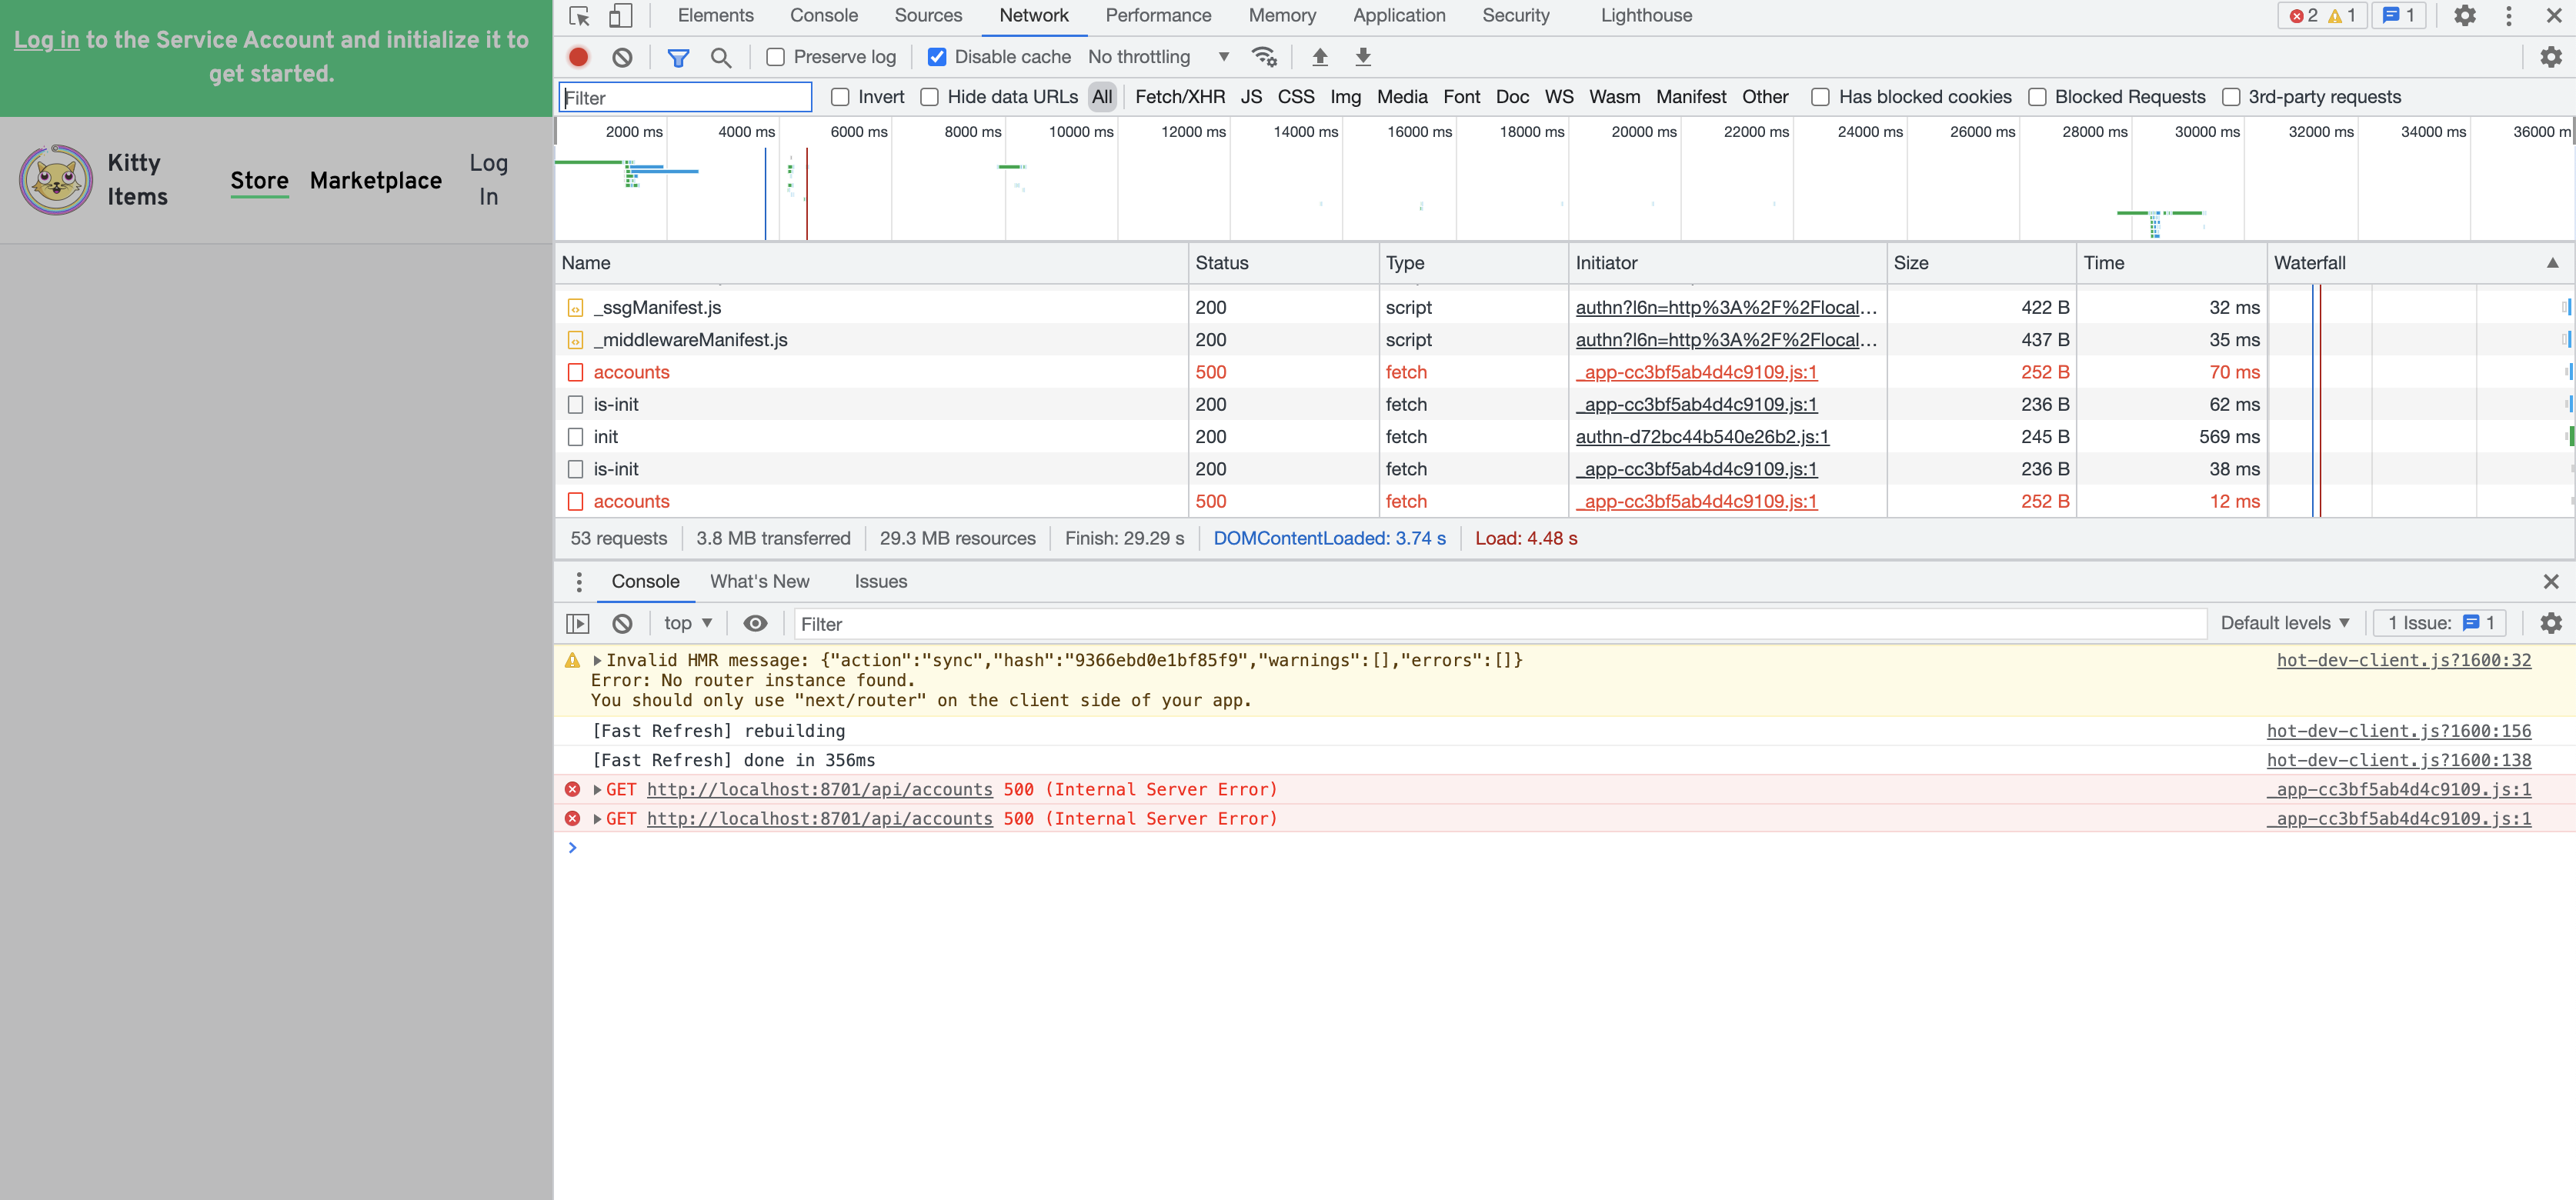
Task: Open console settings gear
Action: [2551, 623]
